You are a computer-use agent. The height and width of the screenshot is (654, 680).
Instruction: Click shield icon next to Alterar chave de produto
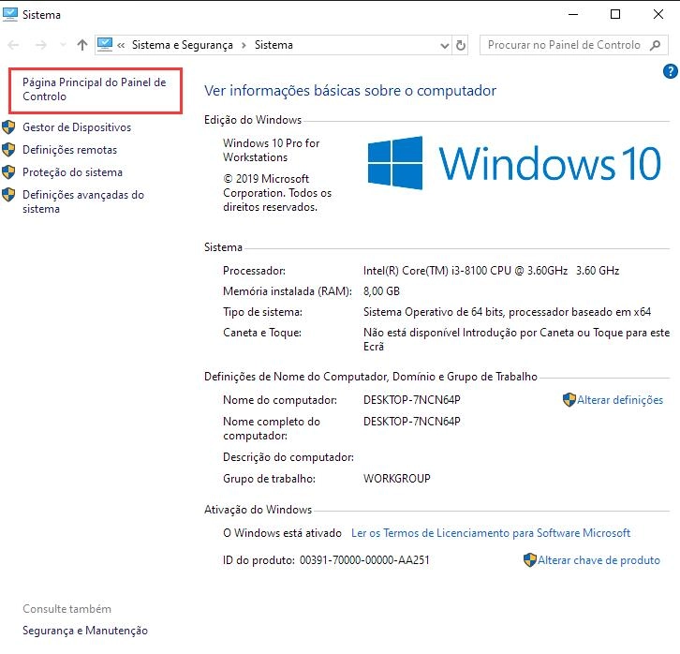[x=530, y=560]
